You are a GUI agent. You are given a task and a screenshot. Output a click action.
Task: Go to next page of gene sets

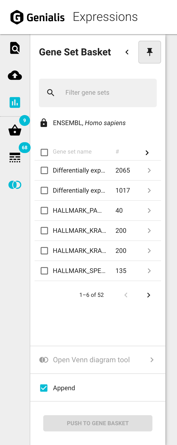[148, 295]
